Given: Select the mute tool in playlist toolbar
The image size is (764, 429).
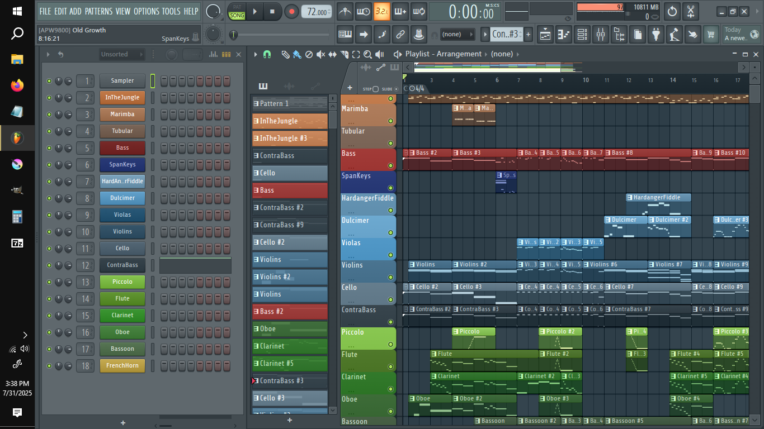Looking at the screenshot, I should 320,54.
